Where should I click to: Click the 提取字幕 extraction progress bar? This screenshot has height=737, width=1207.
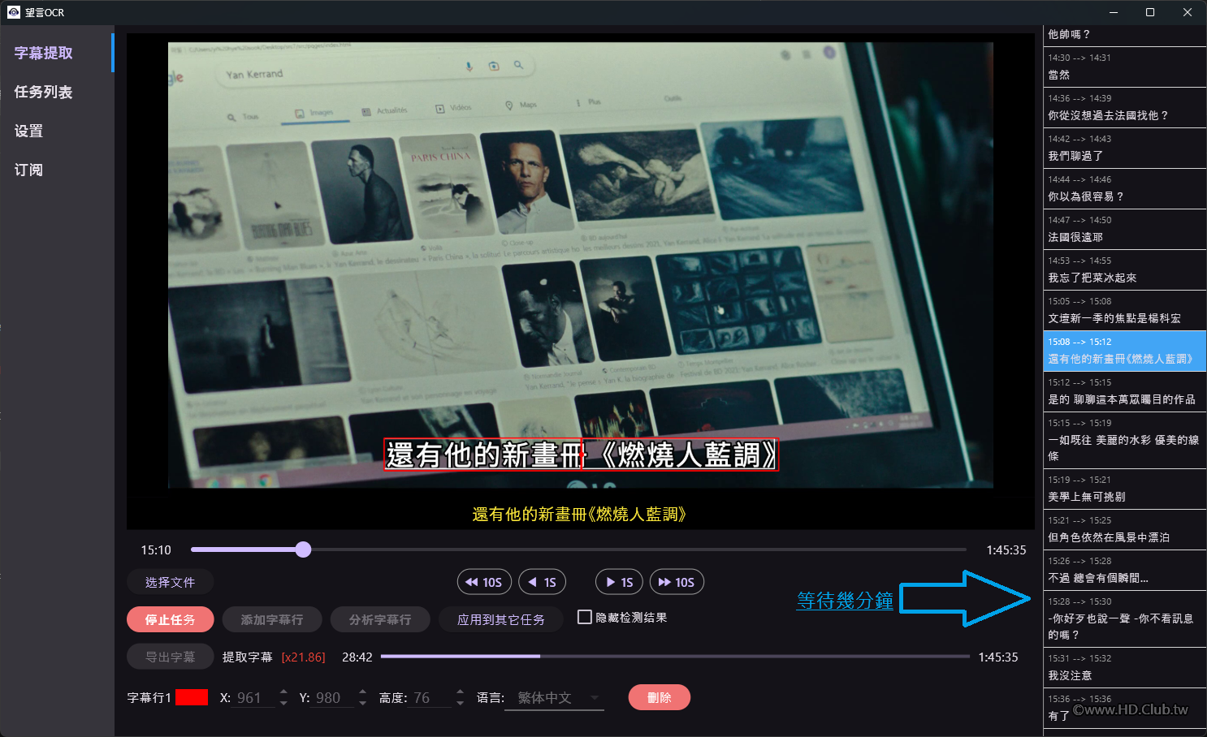click(675, 656)
